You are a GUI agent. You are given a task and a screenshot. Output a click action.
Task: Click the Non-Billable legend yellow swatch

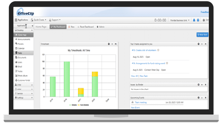tap(79, 105)
